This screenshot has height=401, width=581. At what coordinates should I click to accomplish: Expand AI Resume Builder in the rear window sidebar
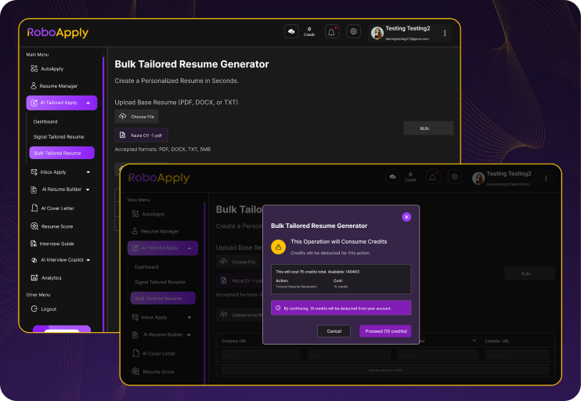pyautogui.click(x=88, y=190)
